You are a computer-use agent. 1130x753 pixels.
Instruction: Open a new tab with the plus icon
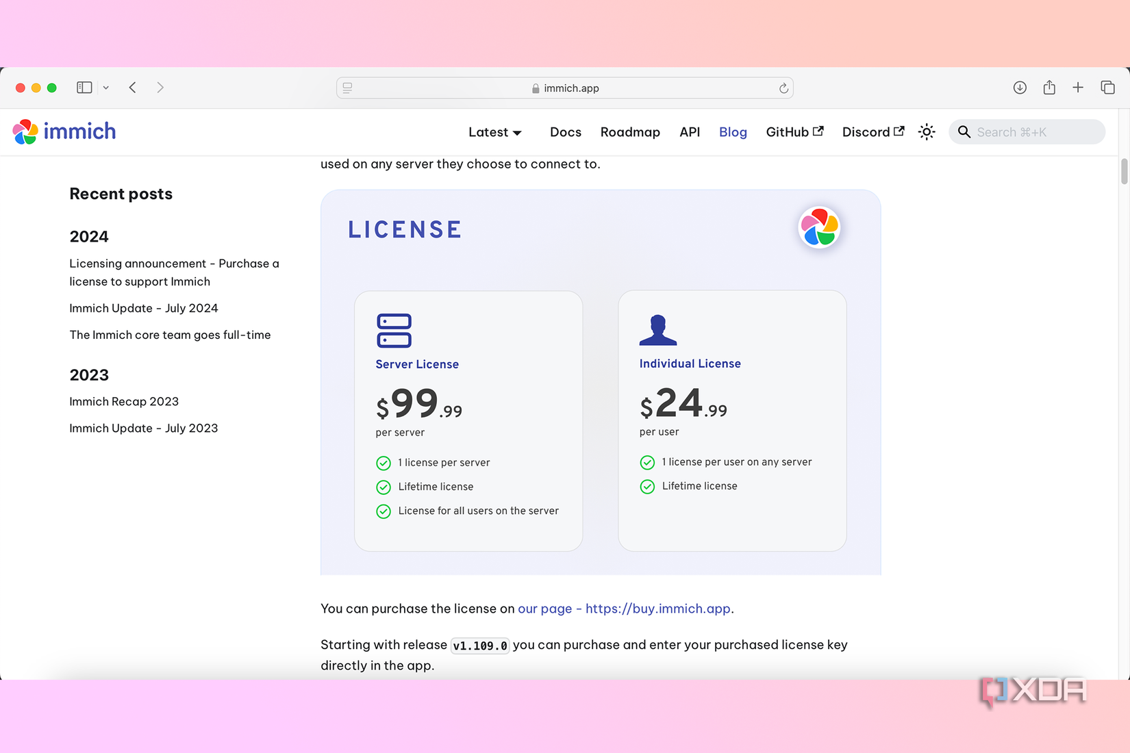(x=1078, y=88)
